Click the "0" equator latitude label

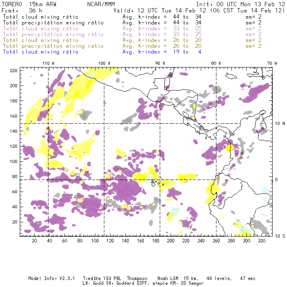277,180
